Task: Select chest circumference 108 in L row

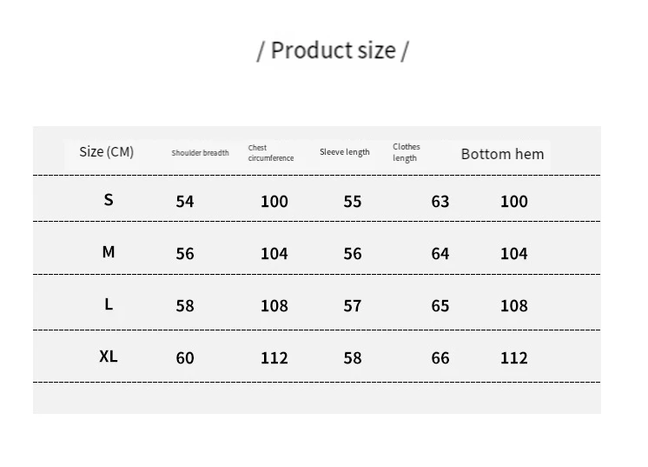Action: coord(274,306)
